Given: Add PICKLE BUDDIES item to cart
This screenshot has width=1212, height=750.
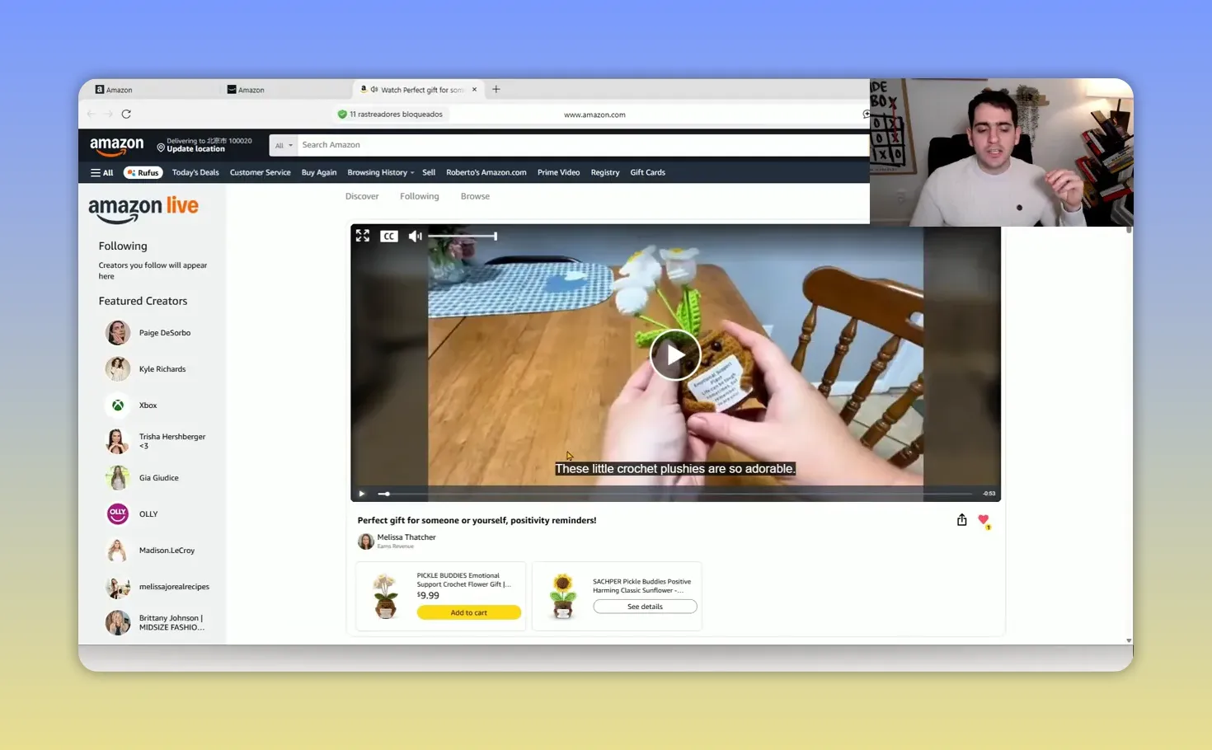Looking at the screenshot, I should coord(469,613).
